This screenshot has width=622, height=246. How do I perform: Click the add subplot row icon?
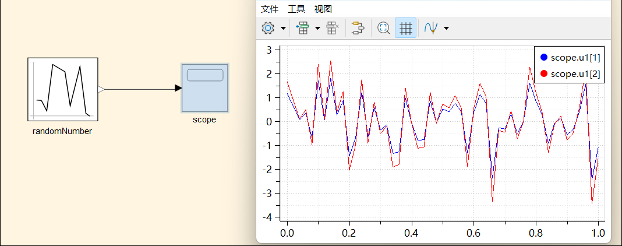[x=302, y=28]
